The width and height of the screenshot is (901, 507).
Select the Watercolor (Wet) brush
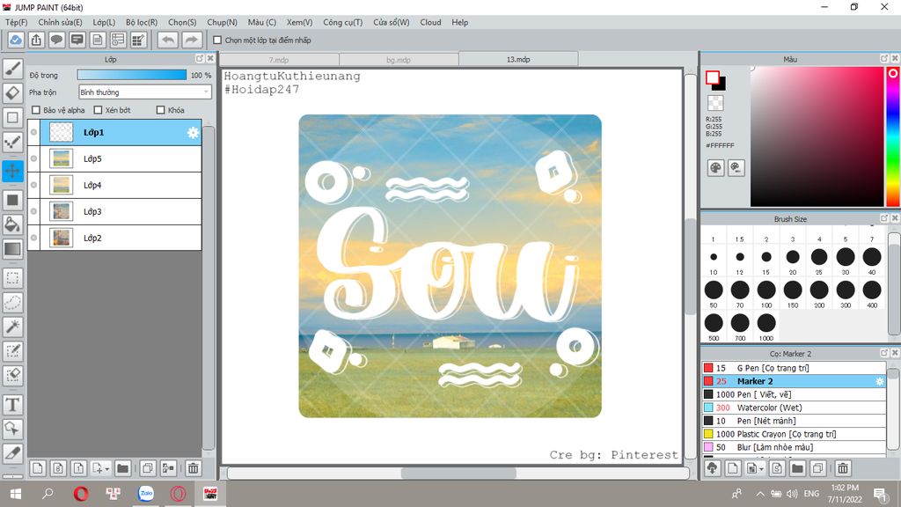794,408
